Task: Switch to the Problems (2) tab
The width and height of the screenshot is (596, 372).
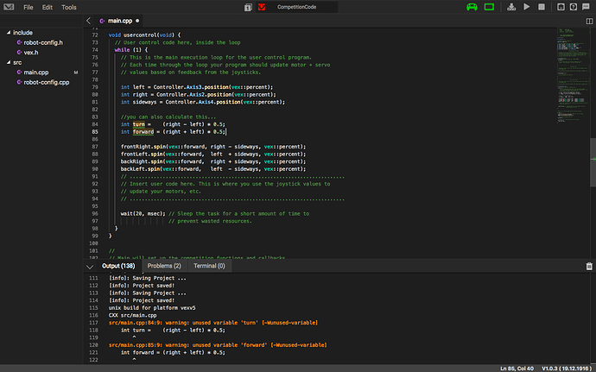Action: click(164, 266)
